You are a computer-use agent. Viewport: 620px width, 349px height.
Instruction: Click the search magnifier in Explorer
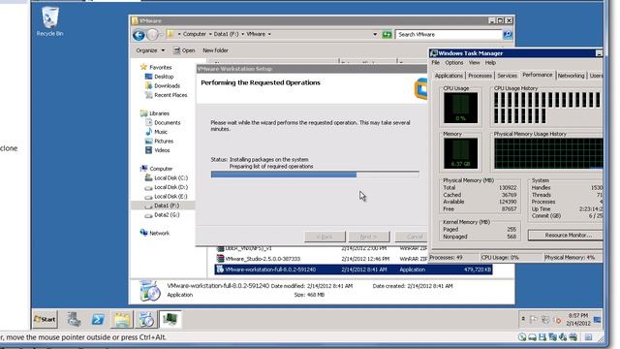508,35
